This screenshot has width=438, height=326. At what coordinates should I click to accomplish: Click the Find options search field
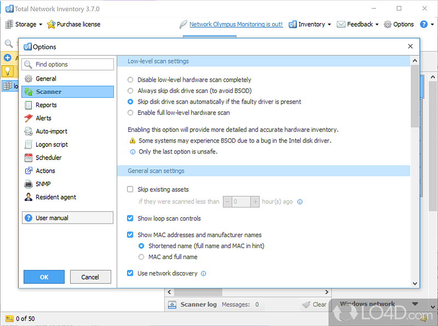[x=68, y=64]
